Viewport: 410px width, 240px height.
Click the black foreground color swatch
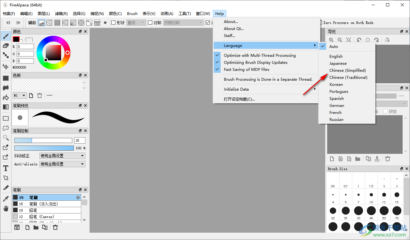click(16, 39)
